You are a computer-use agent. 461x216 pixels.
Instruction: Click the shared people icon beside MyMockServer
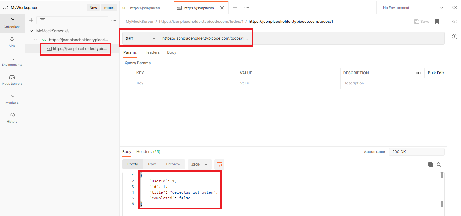tap(67, 31)
